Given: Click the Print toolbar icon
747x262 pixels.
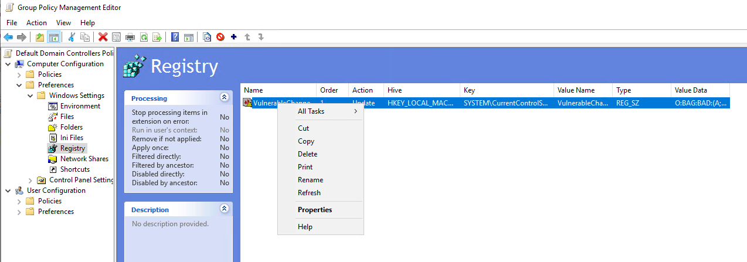Looking at the screenshot, I should point(130,37).
